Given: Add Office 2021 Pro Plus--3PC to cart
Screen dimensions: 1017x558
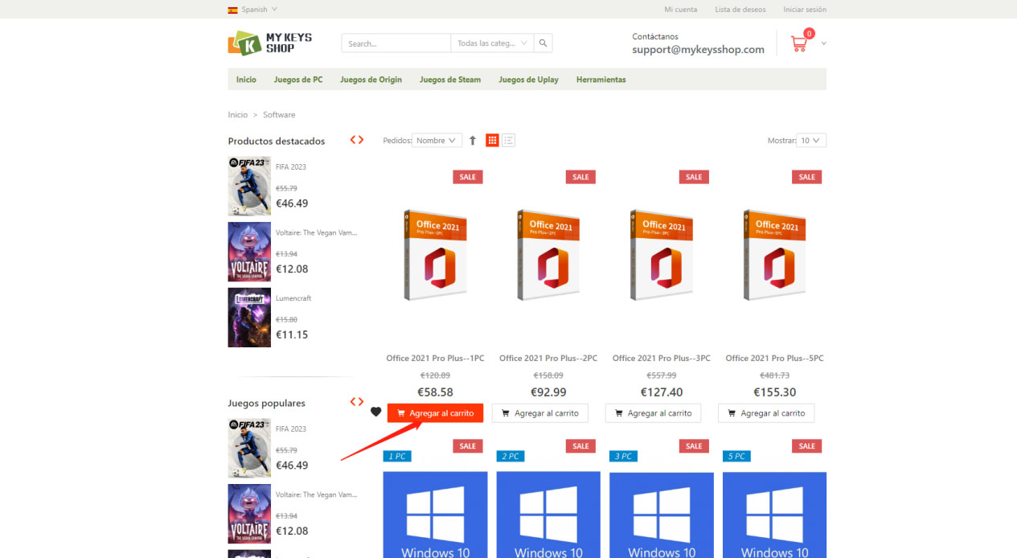Looking at the screenshot, I should tap(653, 412).
